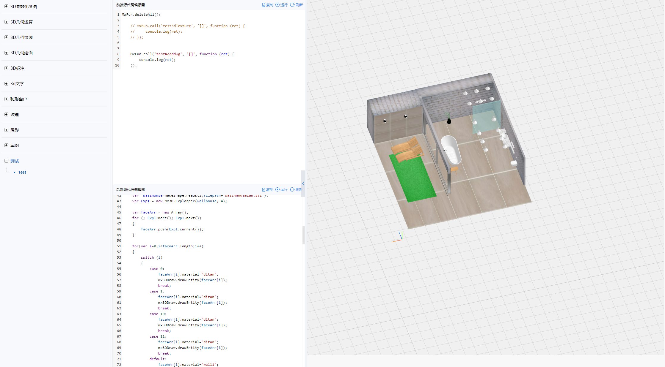The height and width of the screenshot is (367, 665).
Task: Click the commented test3dTexture call line
Action: [188, 26]
